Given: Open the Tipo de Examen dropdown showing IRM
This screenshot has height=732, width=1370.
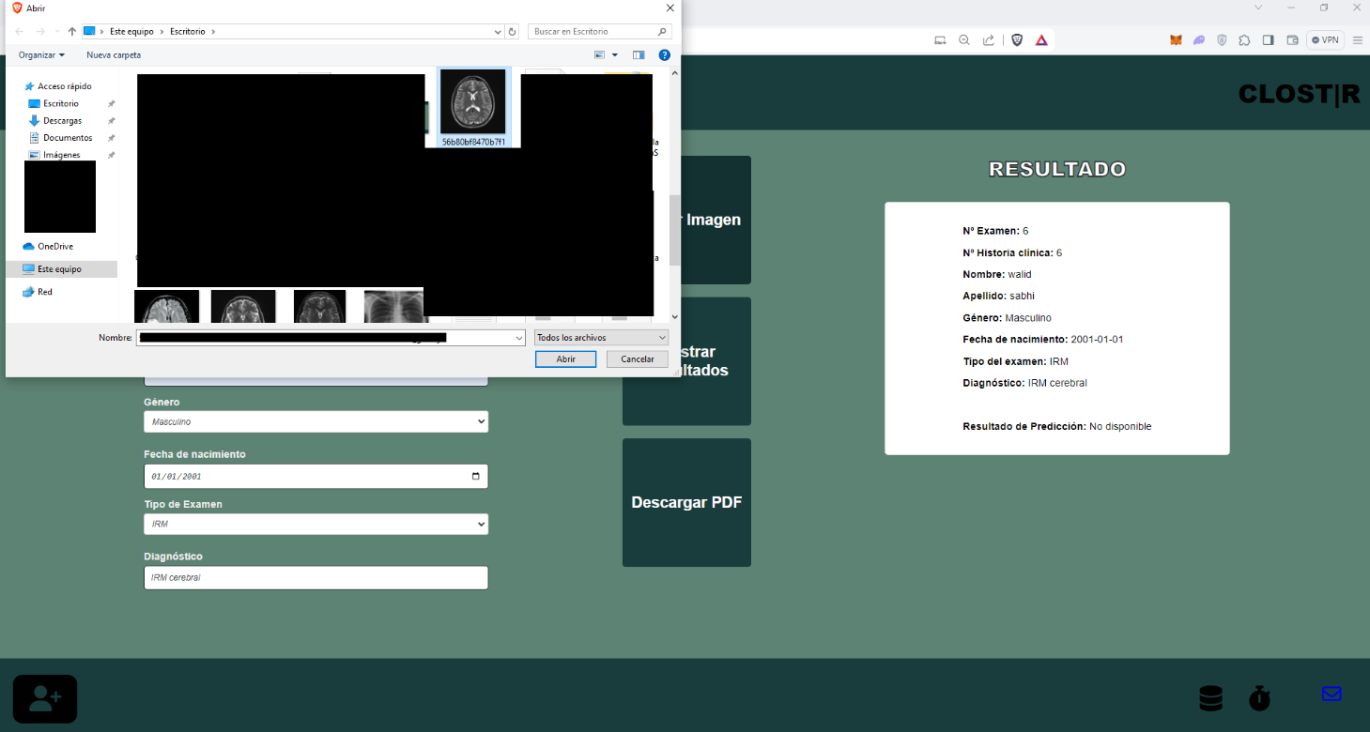Looking at the screenshot, I should [x=316, y=524].
